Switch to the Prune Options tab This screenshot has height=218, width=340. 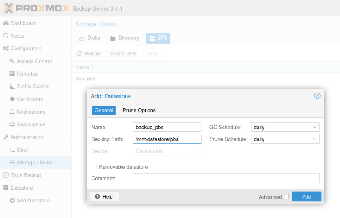[x=139, y=110]
